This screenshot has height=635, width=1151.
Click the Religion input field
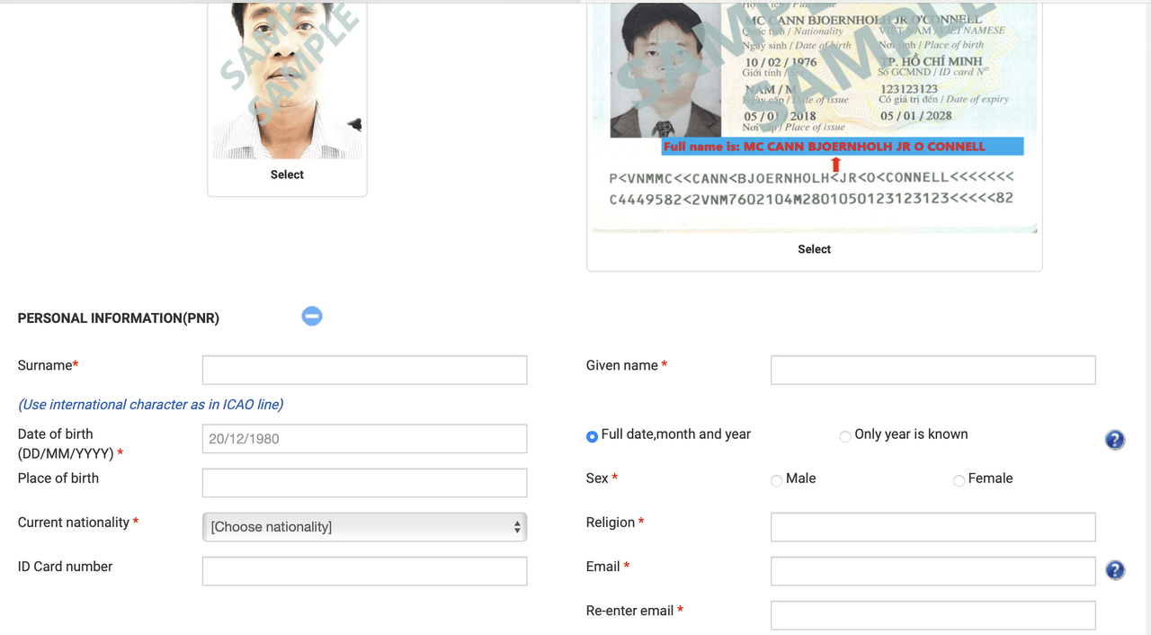pos(932,527)
